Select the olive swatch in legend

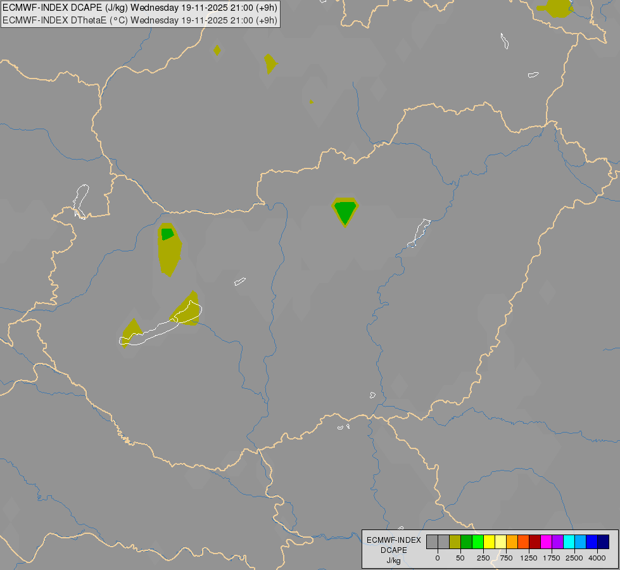455,541
